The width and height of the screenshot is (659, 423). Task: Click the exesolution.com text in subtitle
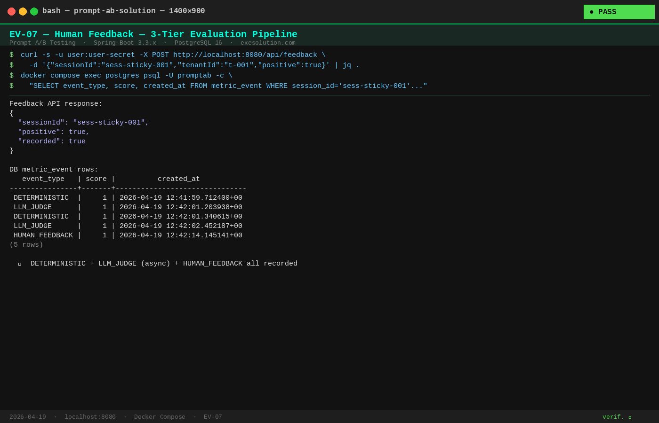click(x=268, y=43)
